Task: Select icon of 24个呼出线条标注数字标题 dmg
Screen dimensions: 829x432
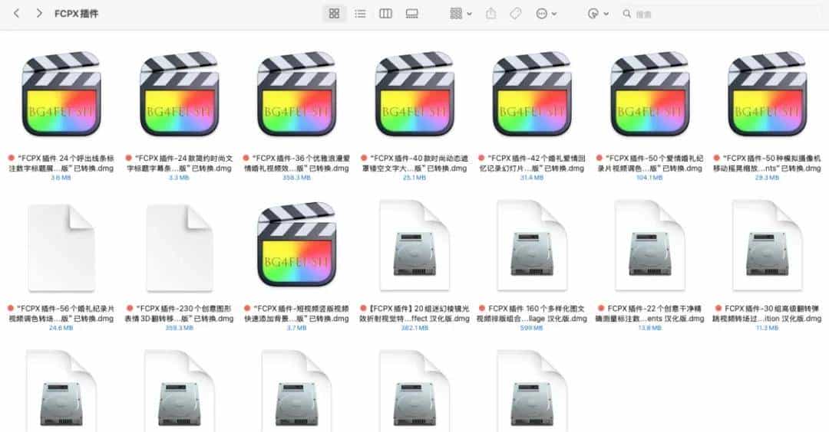Action: click(61, 94)
